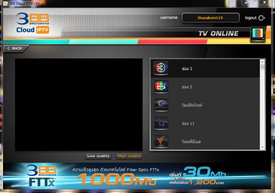Switch stream to High quality

point(129,156)
